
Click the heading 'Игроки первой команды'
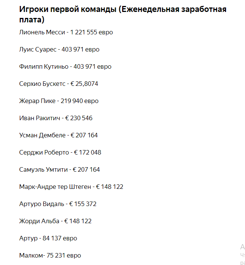pos(68,9)
